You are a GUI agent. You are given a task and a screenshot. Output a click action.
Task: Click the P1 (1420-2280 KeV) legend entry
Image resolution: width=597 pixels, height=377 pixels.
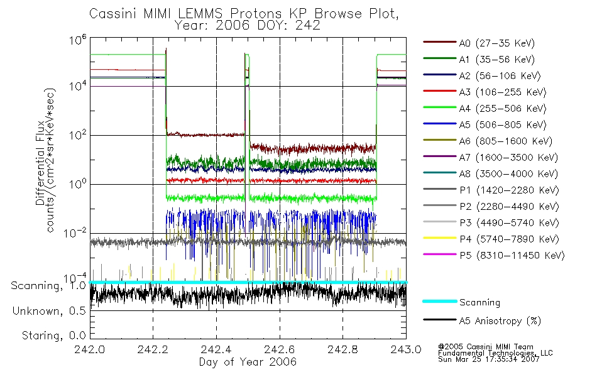[491, 190]
